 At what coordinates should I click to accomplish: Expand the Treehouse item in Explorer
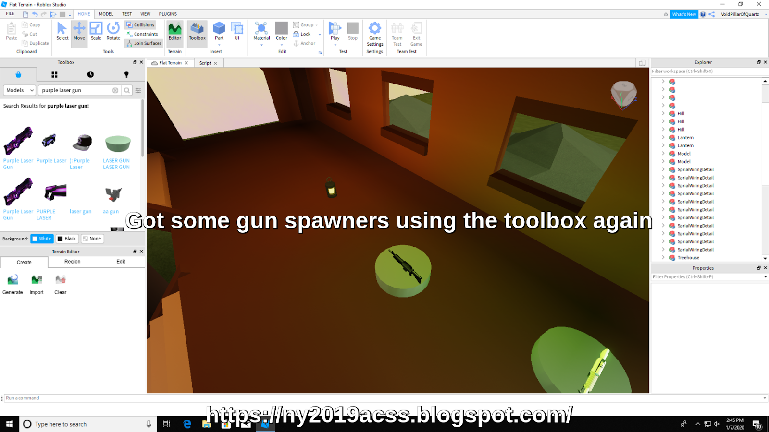(663, 257)
